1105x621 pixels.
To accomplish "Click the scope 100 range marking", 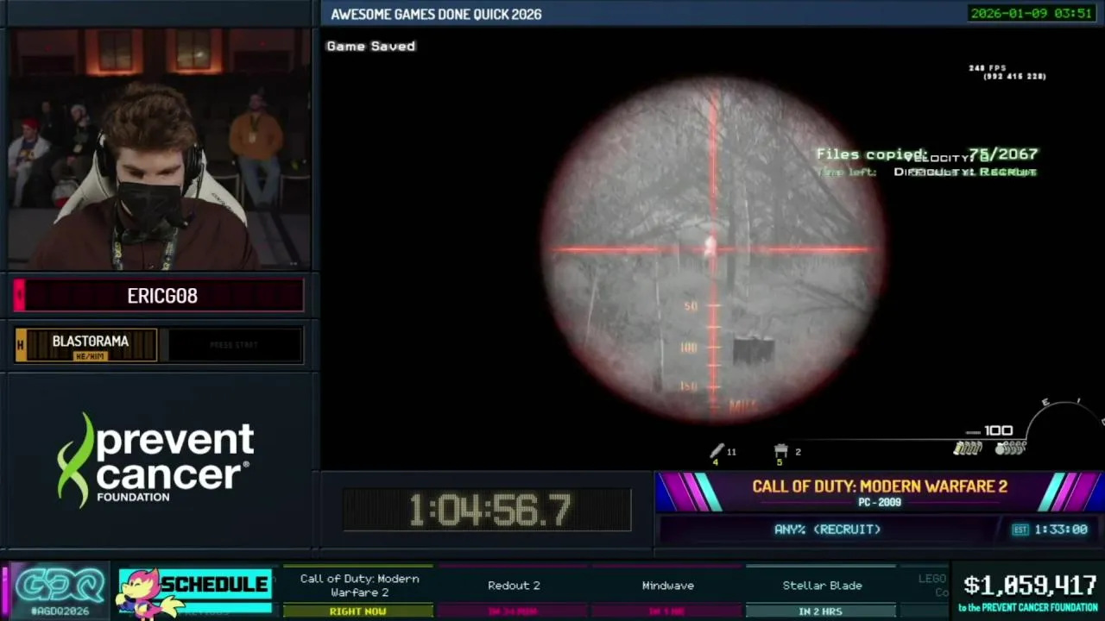I will coord(689,347).
